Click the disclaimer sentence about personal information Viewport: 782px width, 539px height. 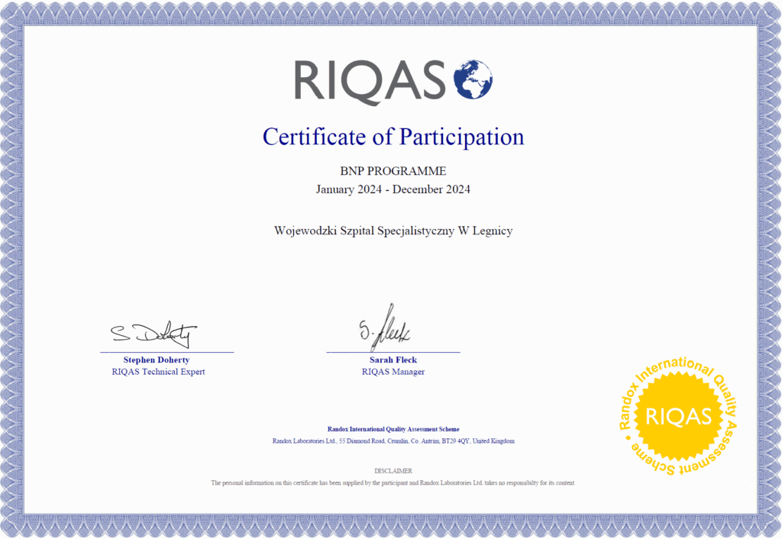pyautogui.click(x=393, y=483)
